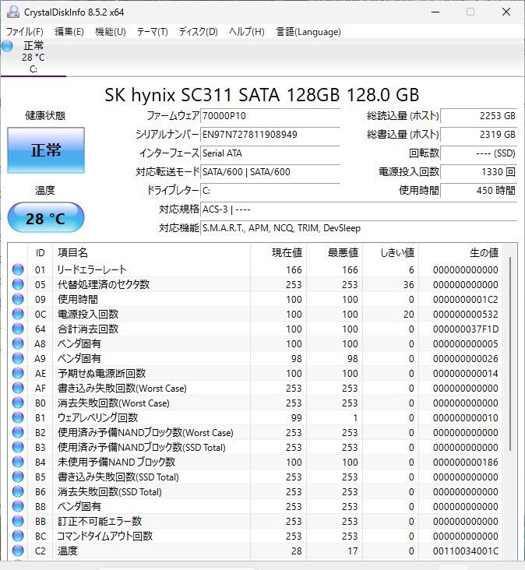Image resolution: width=525 pixels, height=570 pixels.
Task: Open the 機能(U) menu
Action: 110,32
